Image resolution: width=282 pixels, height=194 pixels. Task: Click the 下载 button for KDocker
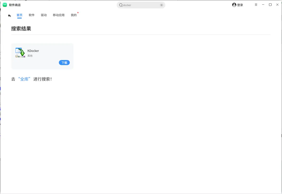tap(64, 63)
